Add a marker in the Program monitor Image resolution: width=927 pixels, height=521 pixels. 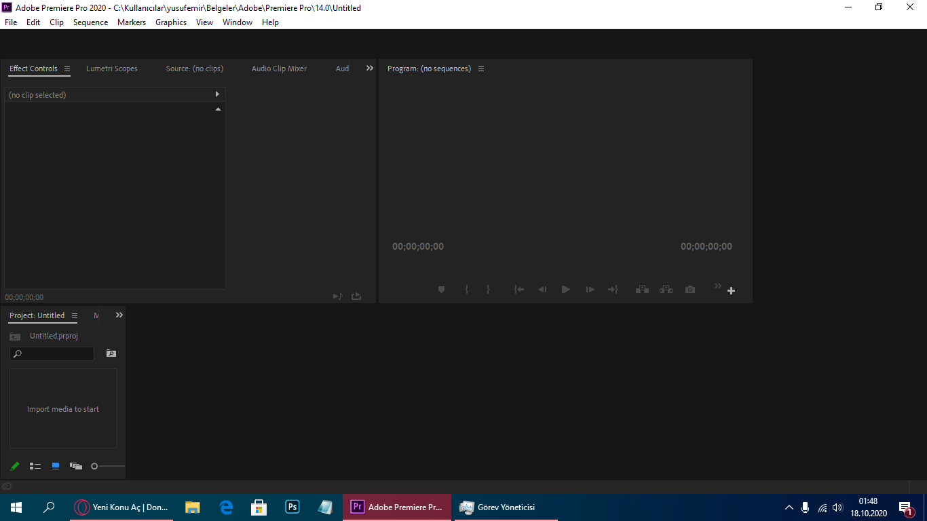(x=441, y=290)
